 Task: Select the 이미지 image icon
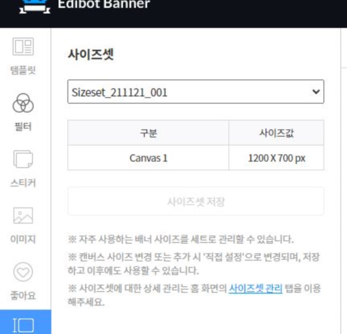pos(23,215)
